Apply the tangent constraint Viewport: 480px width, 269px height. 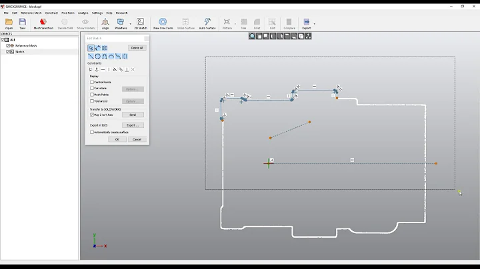115,70
